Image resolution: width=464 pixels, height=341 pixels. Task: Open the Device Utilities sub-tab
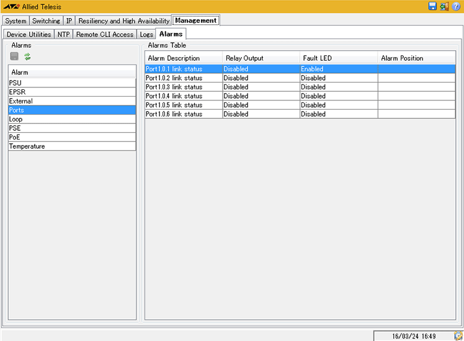[29, 34]
